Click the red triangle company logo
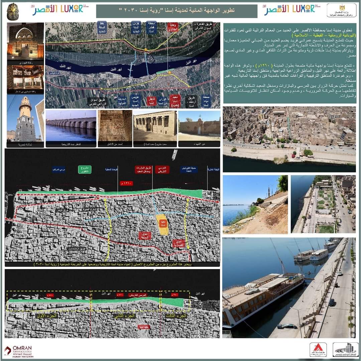 318,349
